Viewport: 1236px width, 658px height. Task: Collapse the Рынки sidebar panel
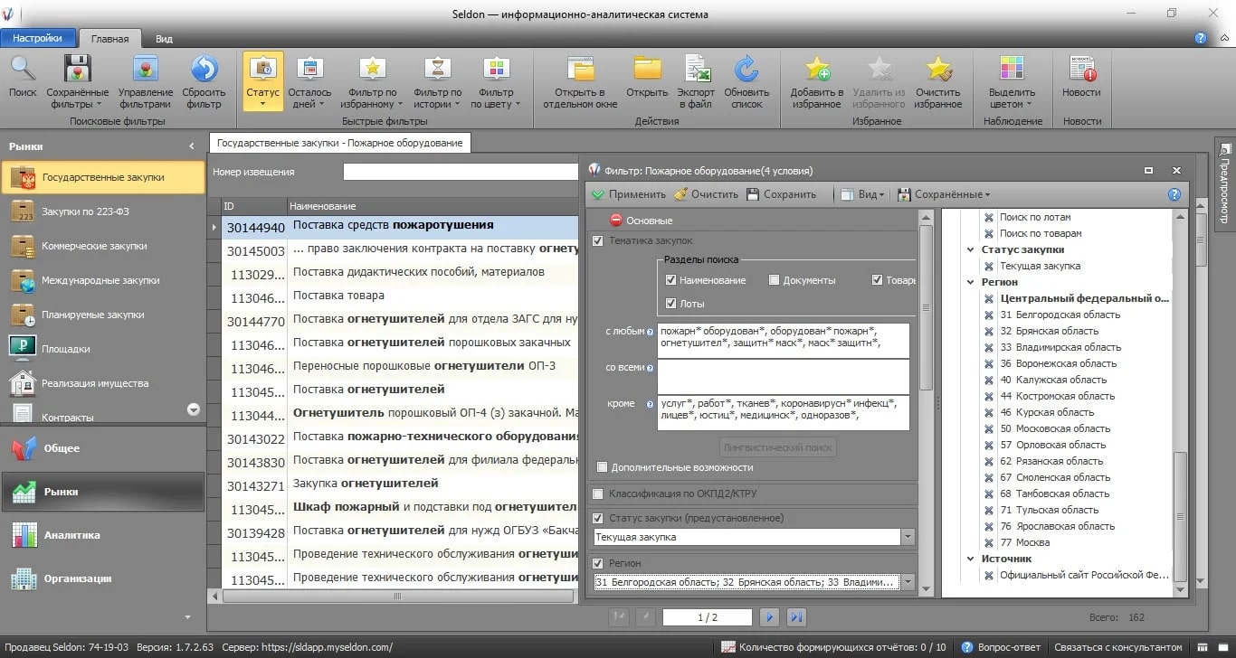click(192, 146)
